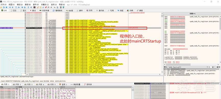The image size is (221, 99).
Task: Open the 跟踪 trace tab
Action: point(140,10)
